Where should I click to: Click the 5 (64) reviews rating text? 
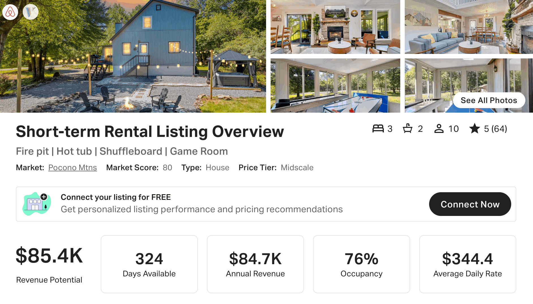[495, 129]
